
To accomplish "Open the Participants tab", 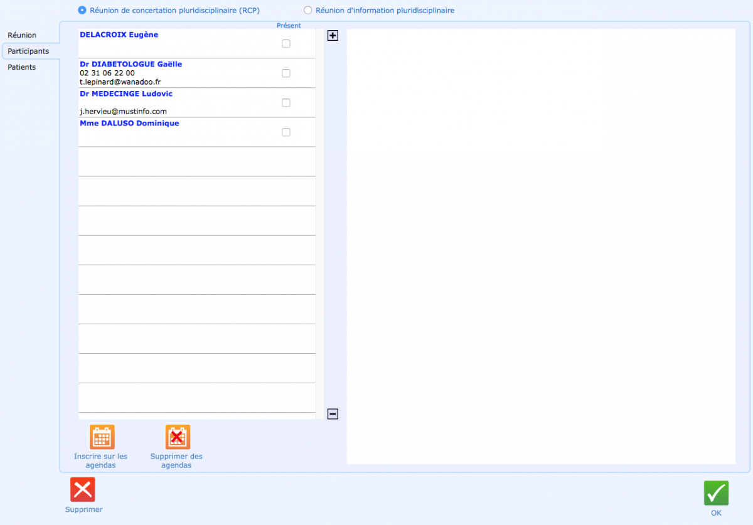I will pos(30,51).
